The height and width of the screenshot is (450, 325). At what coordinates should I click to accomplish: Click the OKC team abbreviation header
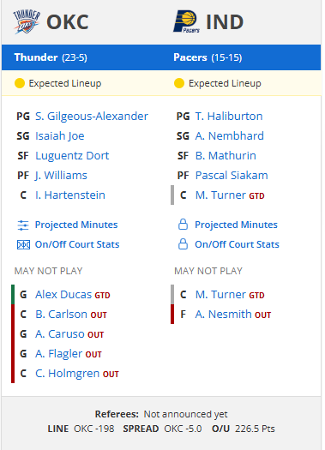(68, 22)
